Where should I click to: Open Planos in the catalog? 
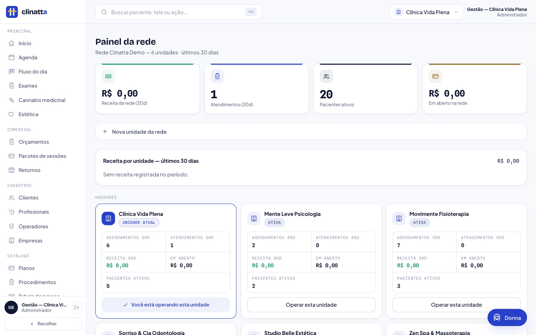pyautogui.click(x=43, y=268)
